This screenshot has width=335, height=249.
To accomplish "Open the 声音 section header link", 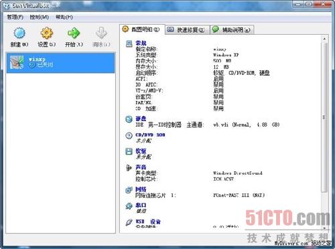I will pyautogui.click(x=141, y=167).
